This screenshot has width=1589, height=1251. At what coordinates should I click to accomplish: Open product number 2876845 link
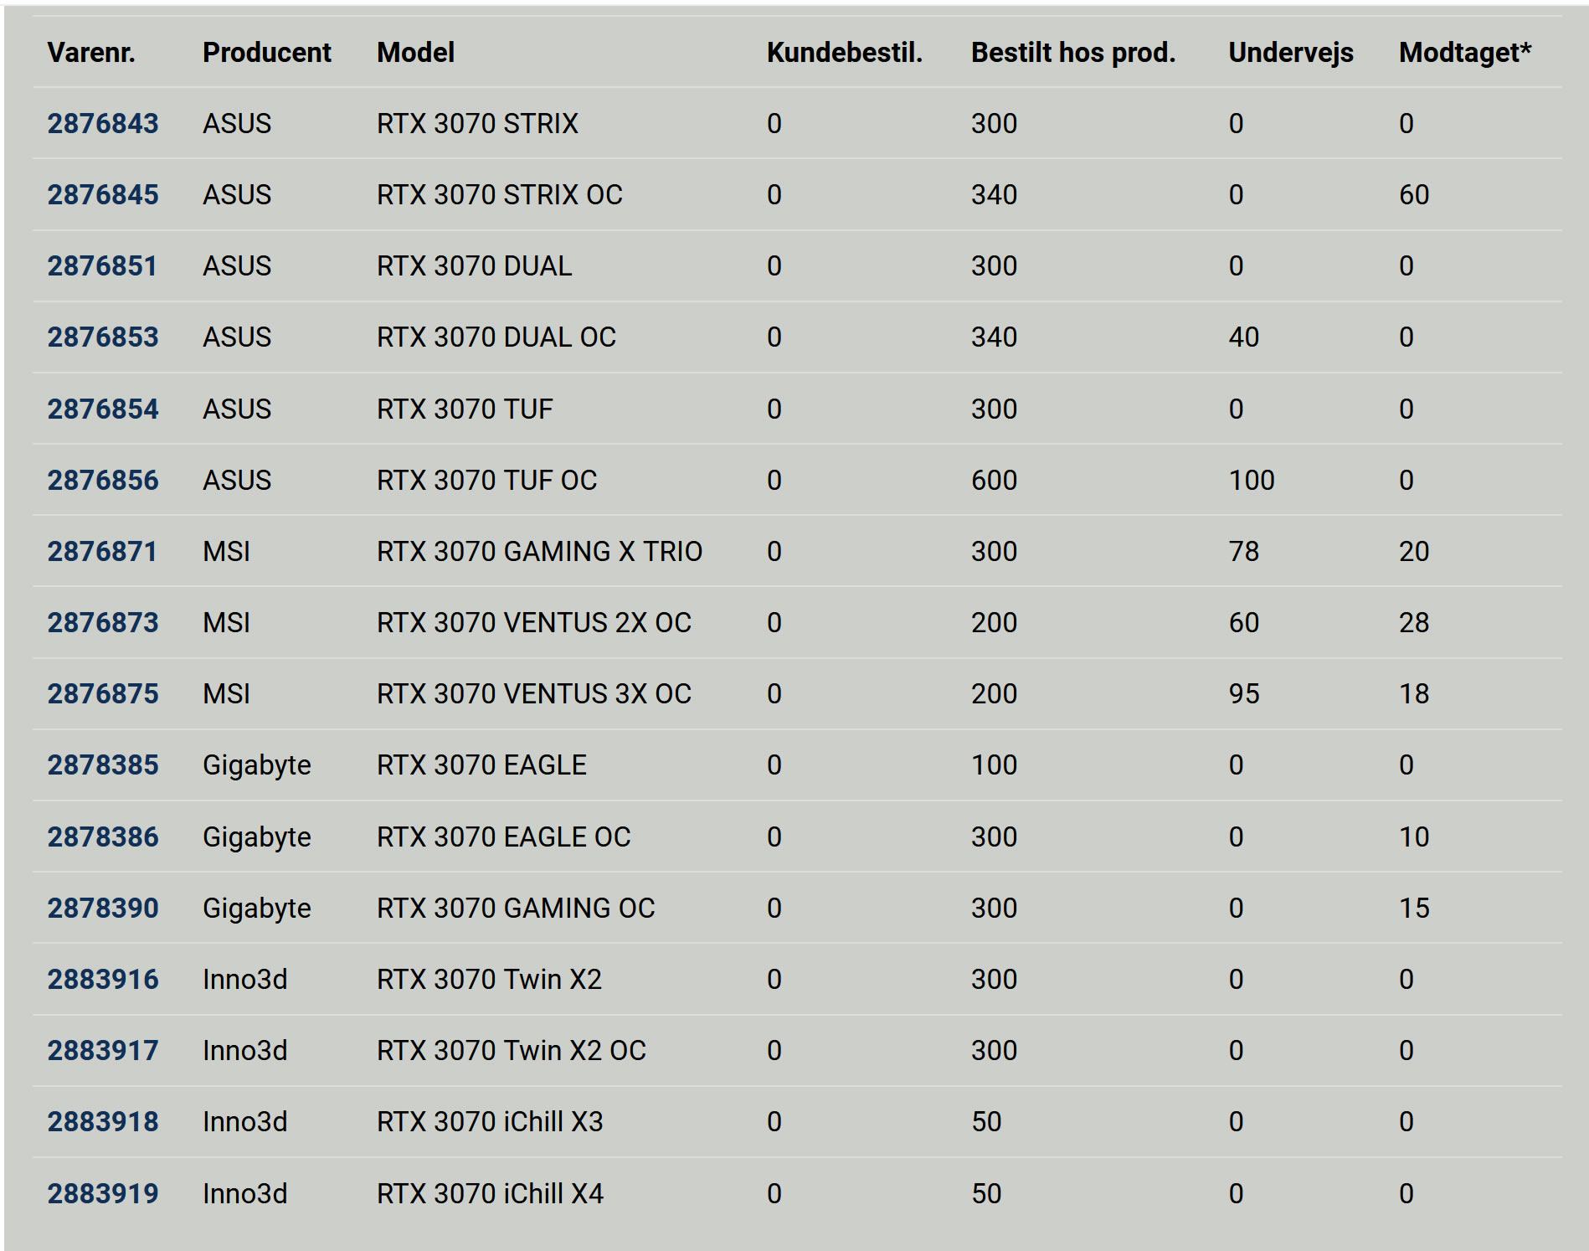[102, 195]
